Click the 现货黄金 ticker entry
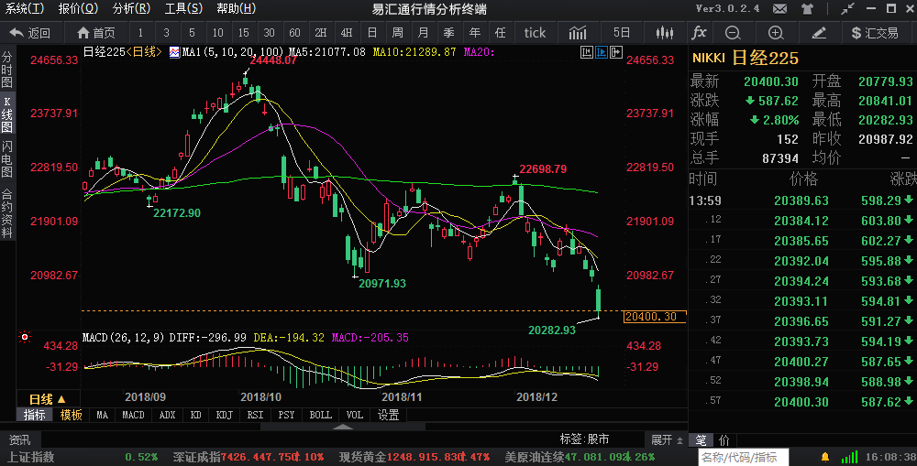The height and width of the screenshot is (466, 917). click(x=414, y=457)
